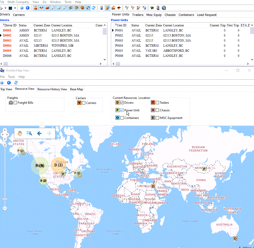
Task: Activate the zoom-to-area map tool
Action: (x=29, y=133)
